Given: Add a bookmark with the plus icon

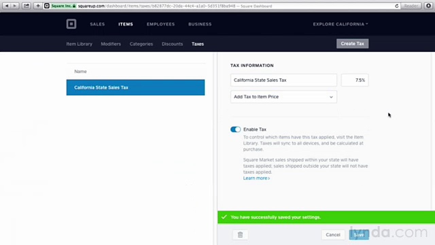Looking at the screenshot, I should (38, 6).
